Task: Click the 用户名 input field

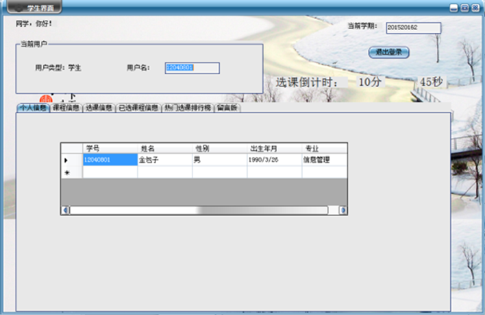Action: point(192,68)
